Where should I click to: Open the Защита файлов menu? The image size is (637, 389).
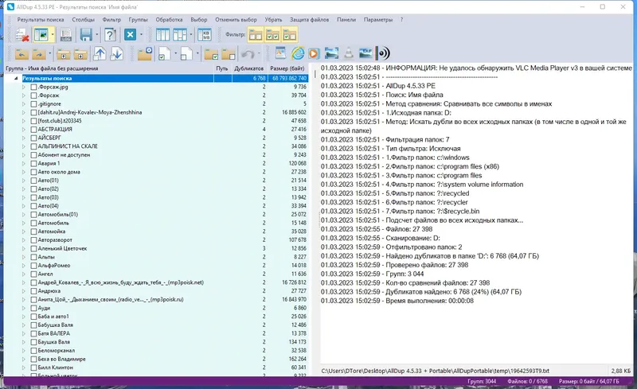point(309,20)
